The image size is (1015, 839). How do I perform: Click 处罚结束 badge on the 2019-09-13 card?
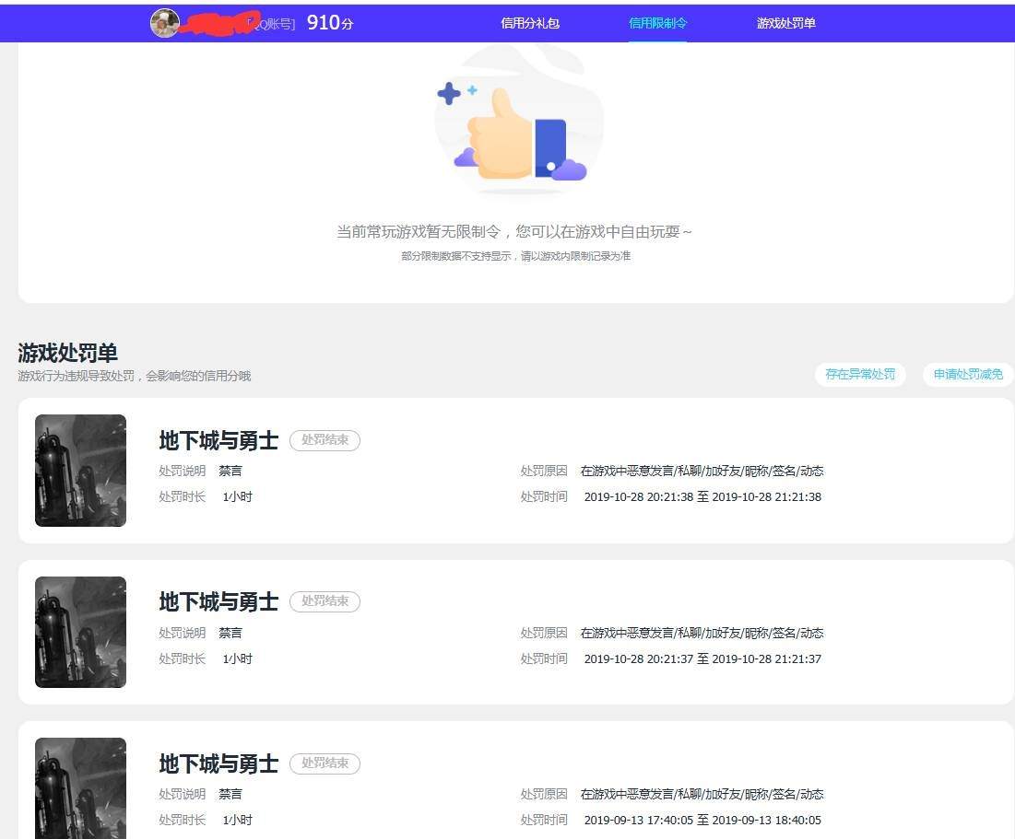click(325, 763)
